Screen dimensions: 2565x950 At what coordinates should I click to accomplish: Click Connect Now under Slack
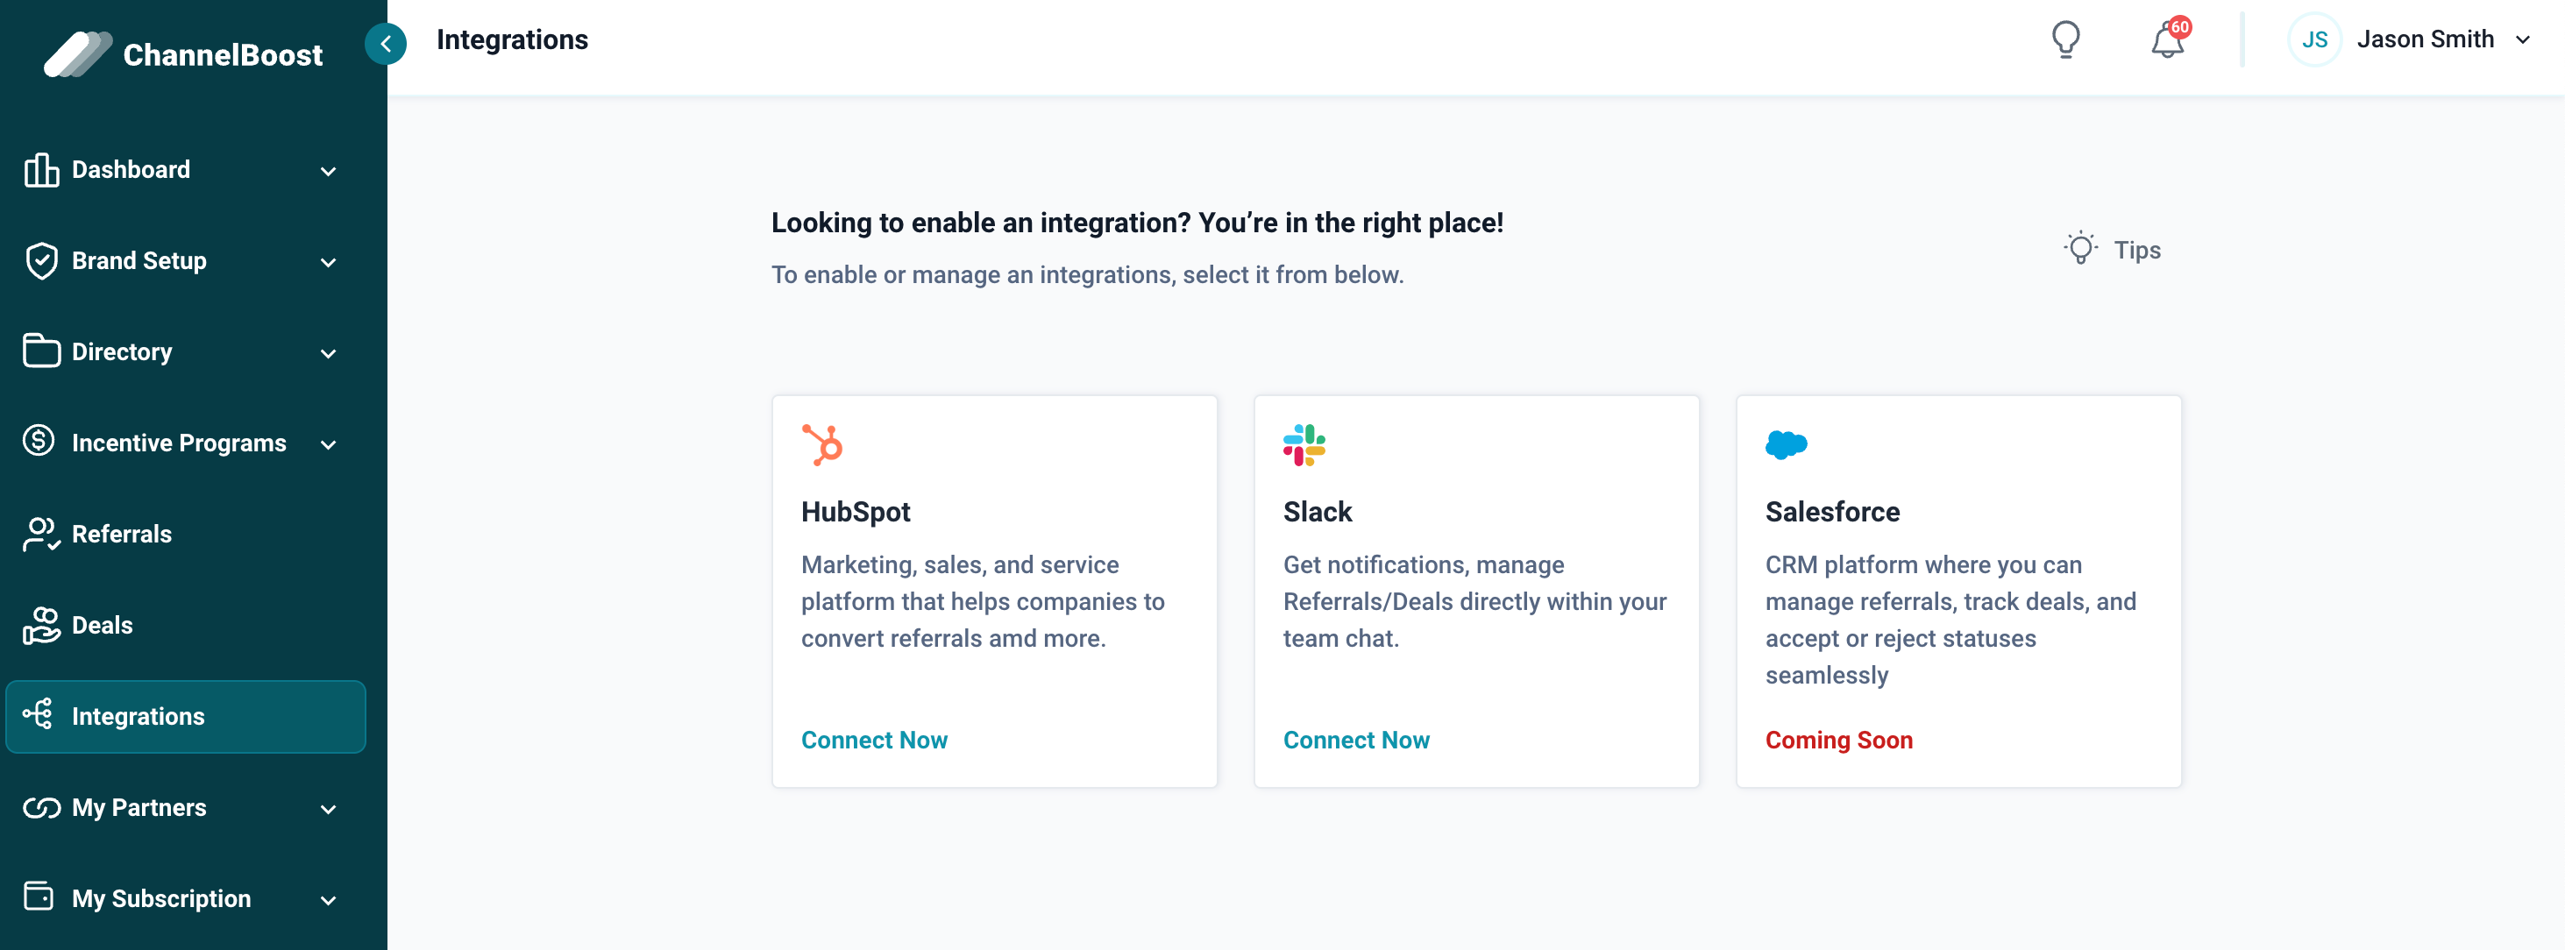1355,740
